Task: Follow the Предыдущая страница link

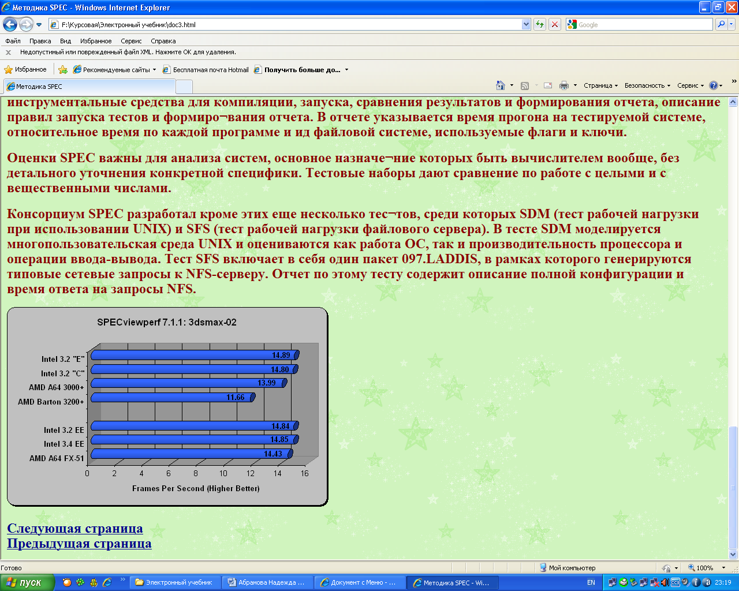Action: [79, 543]
